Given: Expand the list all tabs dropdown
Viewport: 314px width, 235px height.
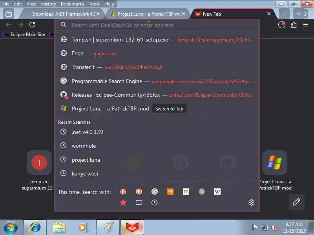Looking at the screenshot, I should (x=301, y=14).
